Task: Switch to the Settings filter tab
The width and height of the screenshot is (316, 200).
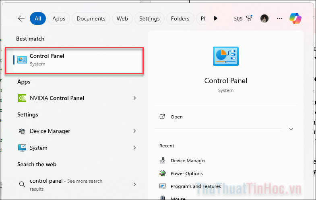Action: 149,18
